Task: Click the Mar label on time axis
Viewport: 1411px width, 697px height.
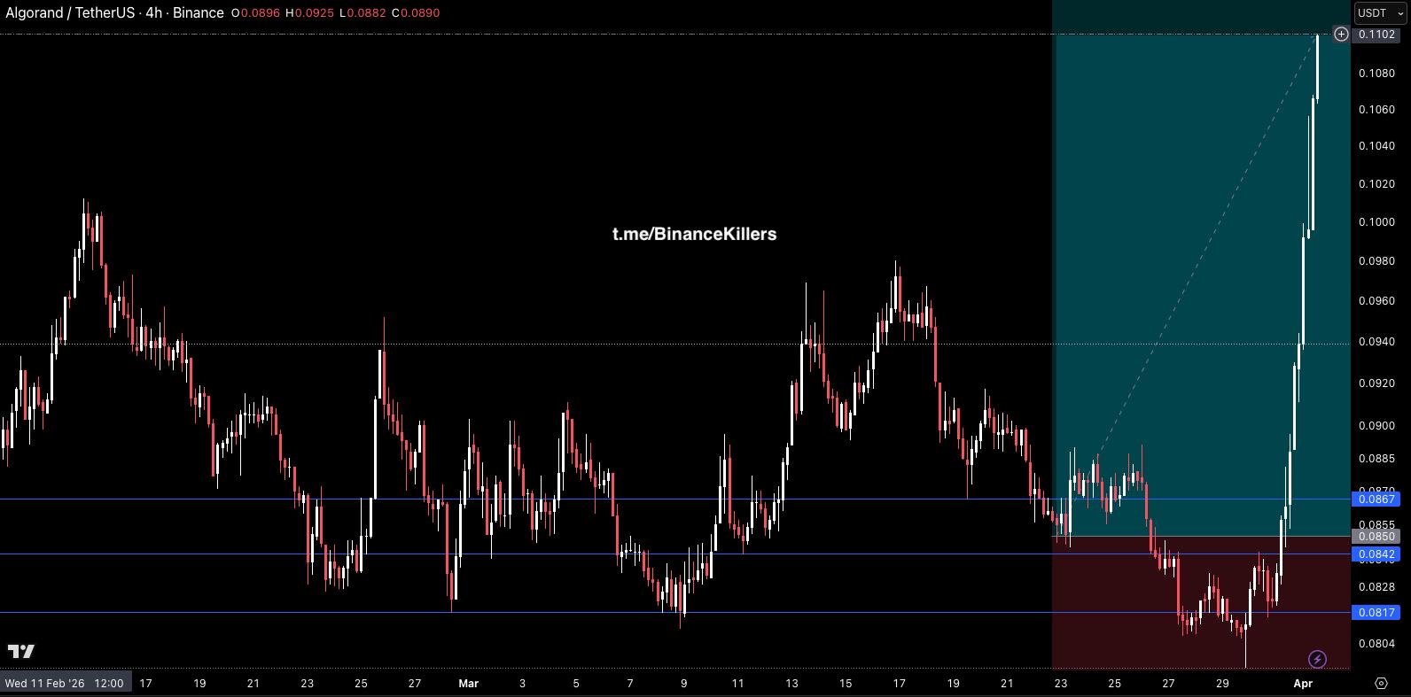Action: [468, 683]
